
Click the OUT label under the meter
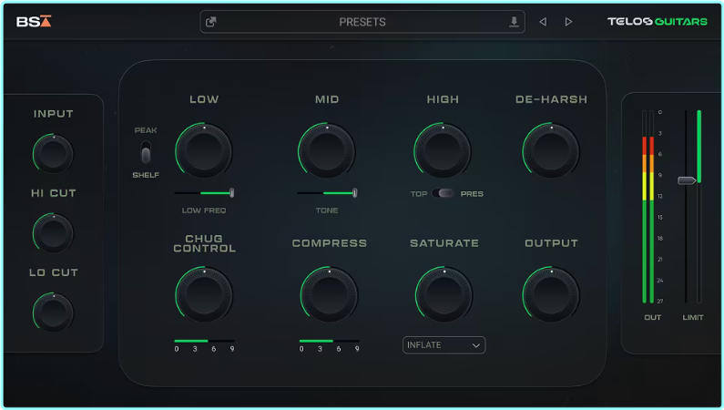652,317
